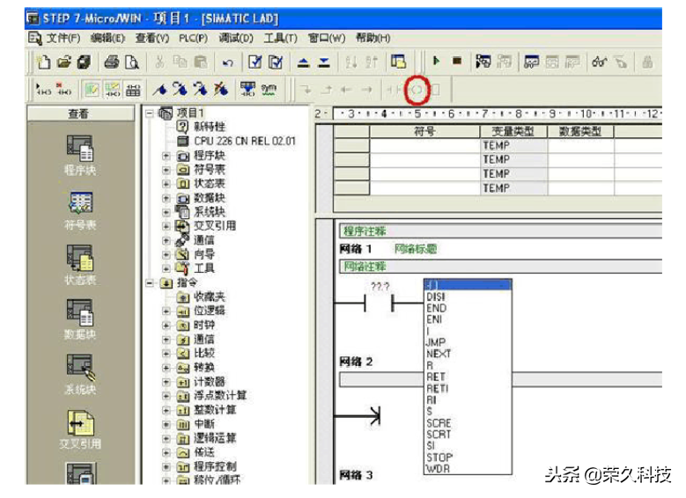Screen dimensions: 686x498
Task: Expand the 程序块 tree node
Action: 166,156
